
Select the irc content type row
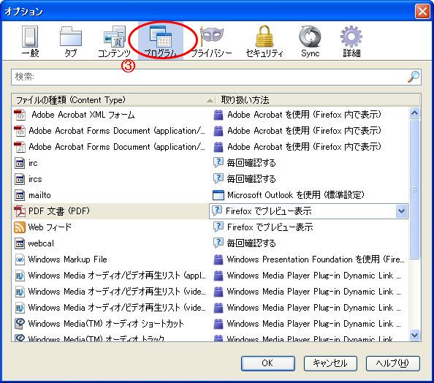point(210,163)
